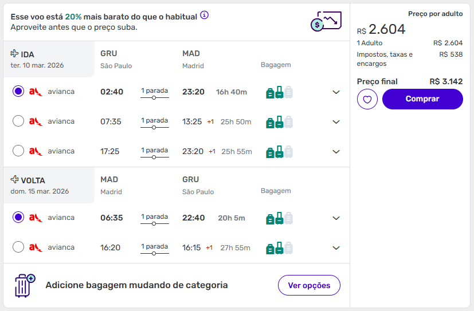The width and height of the screenshot is (474, 311).
Task: Open Ver opções for baggage
Action: (x=309, y=285)
